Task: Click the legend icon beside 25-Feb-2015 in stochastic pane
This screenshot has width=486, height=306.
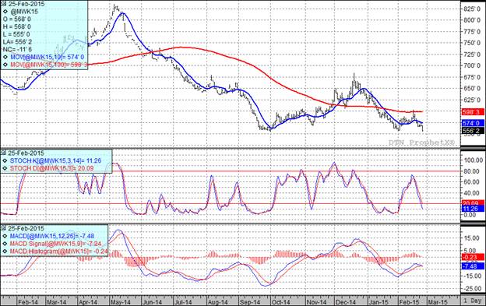Action: tap(4, 153)
